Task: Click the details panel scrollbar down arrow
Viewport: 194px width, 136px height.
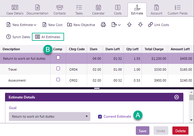Action: (191, 120)
